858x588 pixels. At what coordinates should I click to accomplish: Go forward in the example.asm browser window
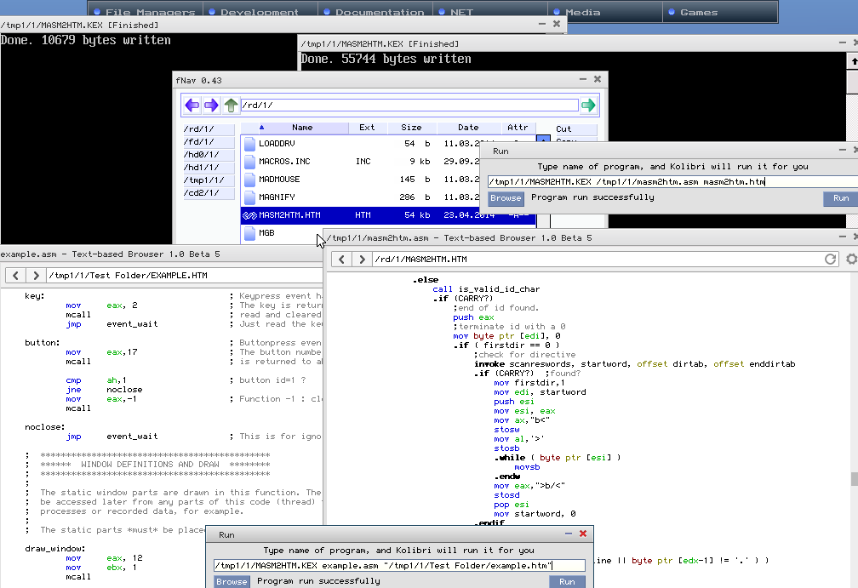[36, 276]
